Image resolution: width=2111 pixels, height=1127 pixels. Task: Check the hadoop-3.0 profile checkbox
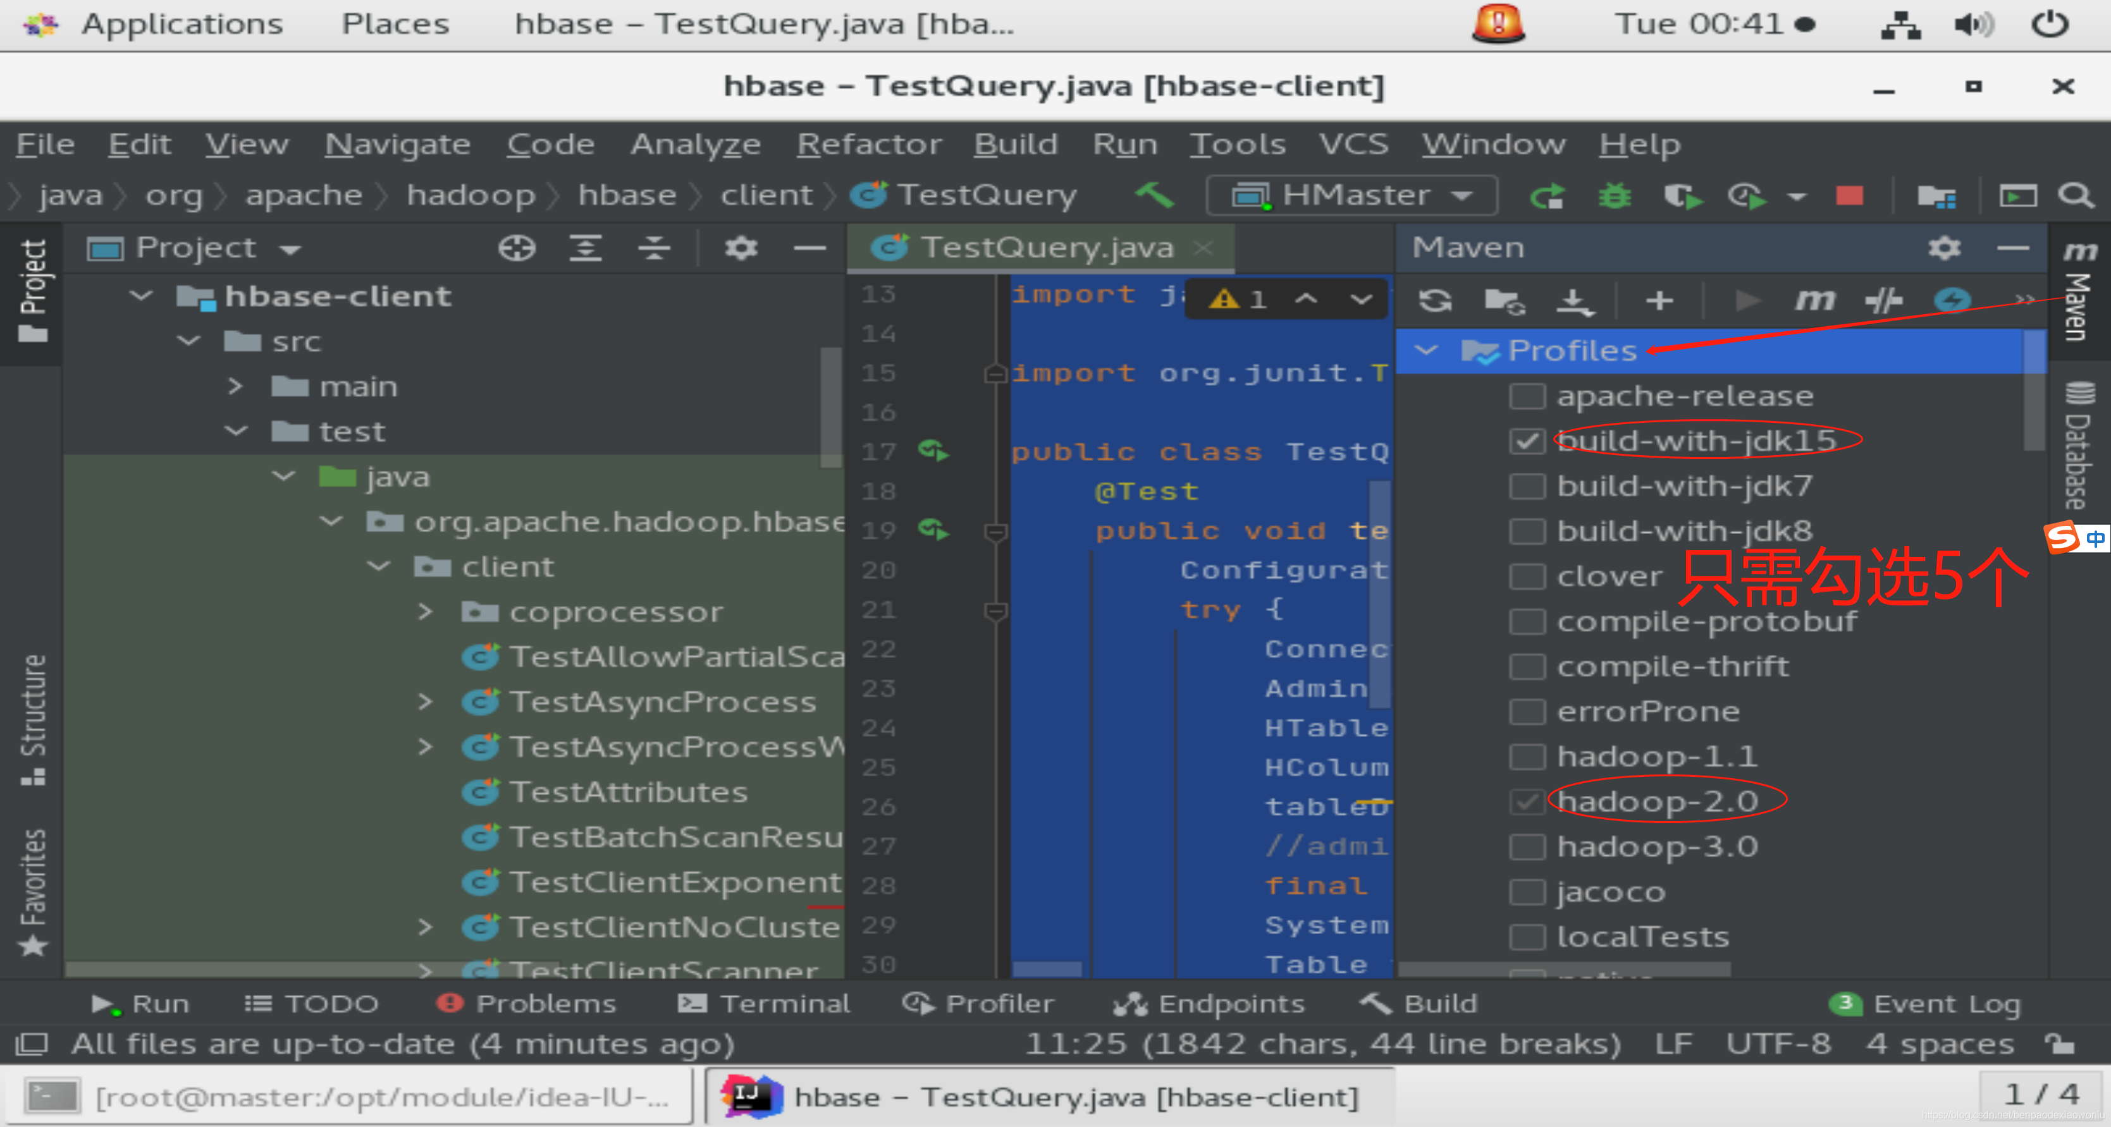1527,847
